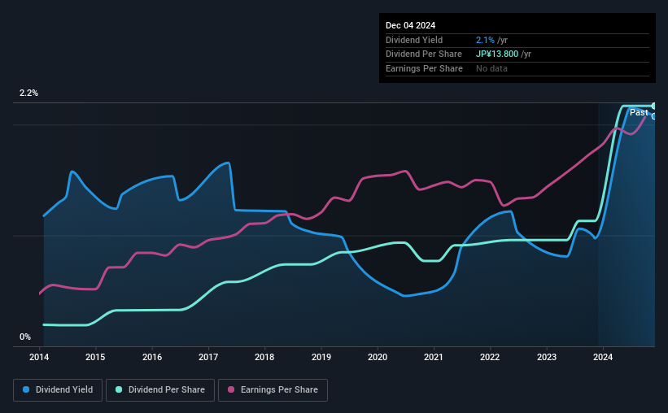
Task: Click the pink Earnings Per Share legend dot
Action: click(x=230, y=390)
